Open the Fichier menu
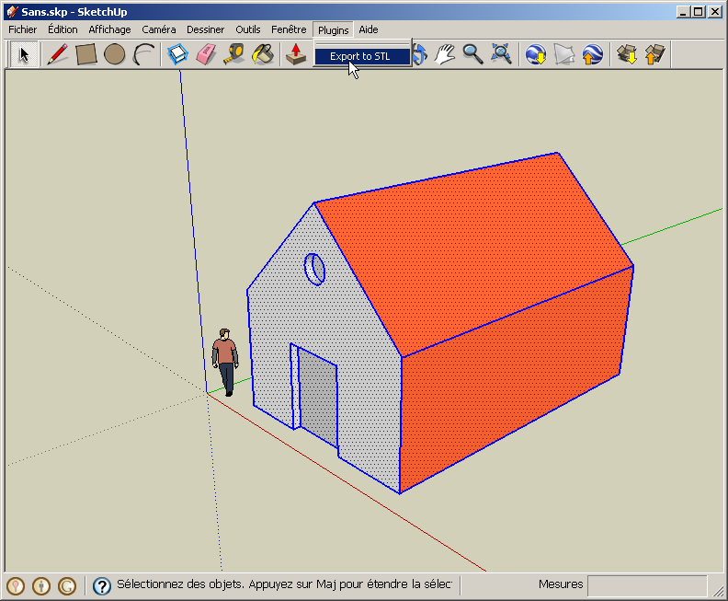728x601 pixels. [22, 29]
